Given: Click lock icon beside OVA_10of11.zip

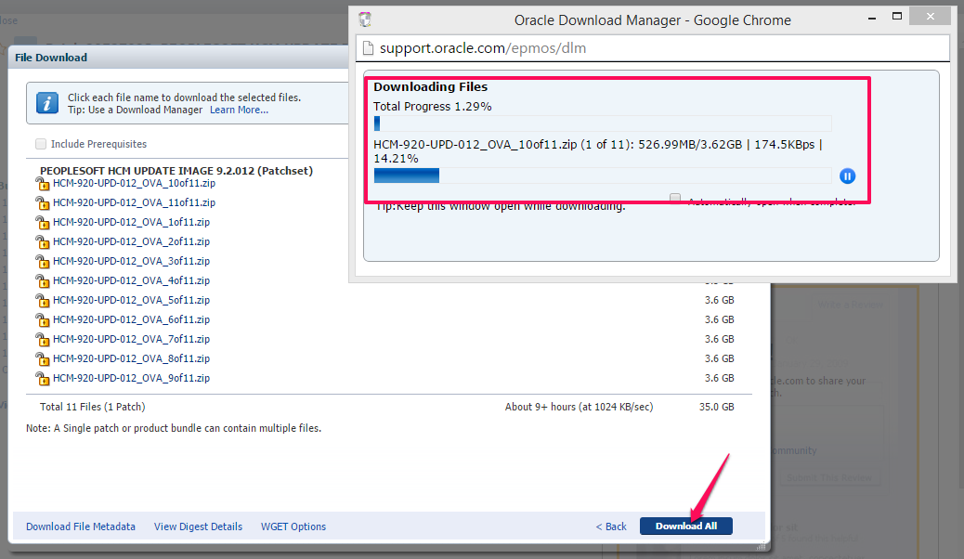Looking at the screenshot, I should coord(42,184).
